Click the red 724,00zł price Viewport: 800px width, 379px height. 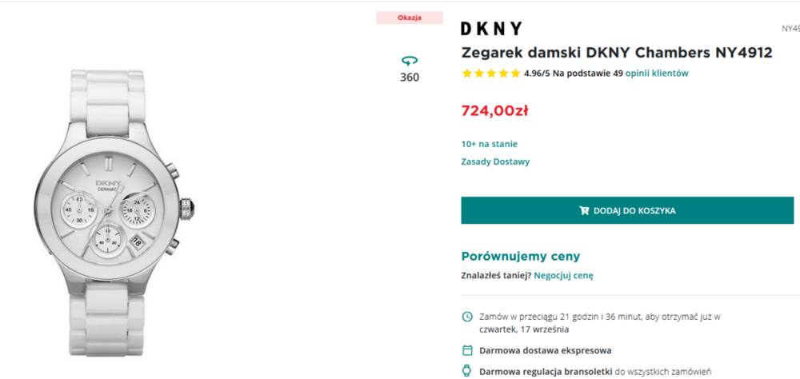[x=494, y=110]
